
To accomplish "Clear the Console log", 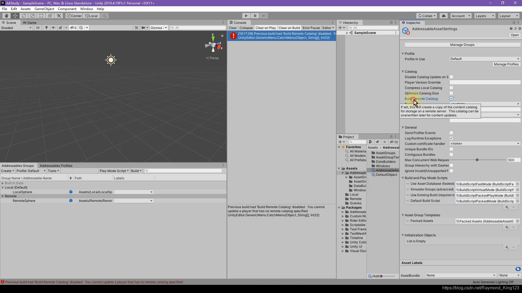I will (233, 28).
